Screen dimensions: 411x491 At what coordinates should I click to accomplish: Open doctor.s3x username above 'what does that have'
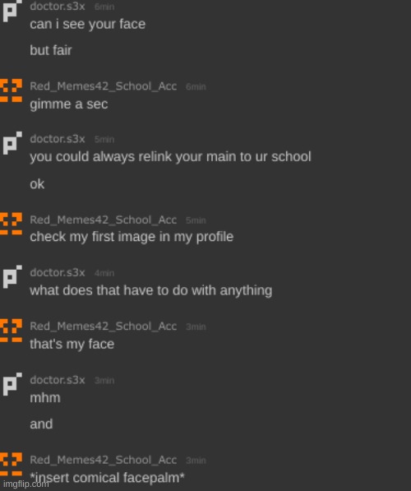point(58,272)
